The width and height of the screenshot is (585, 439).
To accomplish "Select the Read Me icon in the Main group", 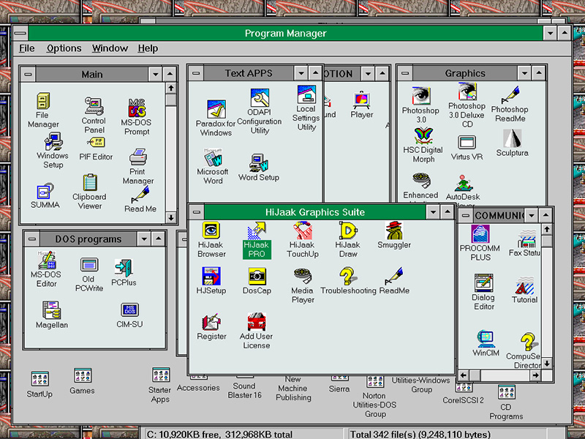I will (140, 195).
